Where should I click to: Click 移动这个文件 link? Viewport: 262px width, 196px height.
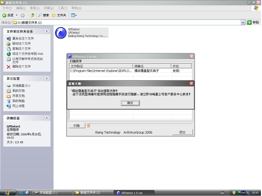[22, 43]
